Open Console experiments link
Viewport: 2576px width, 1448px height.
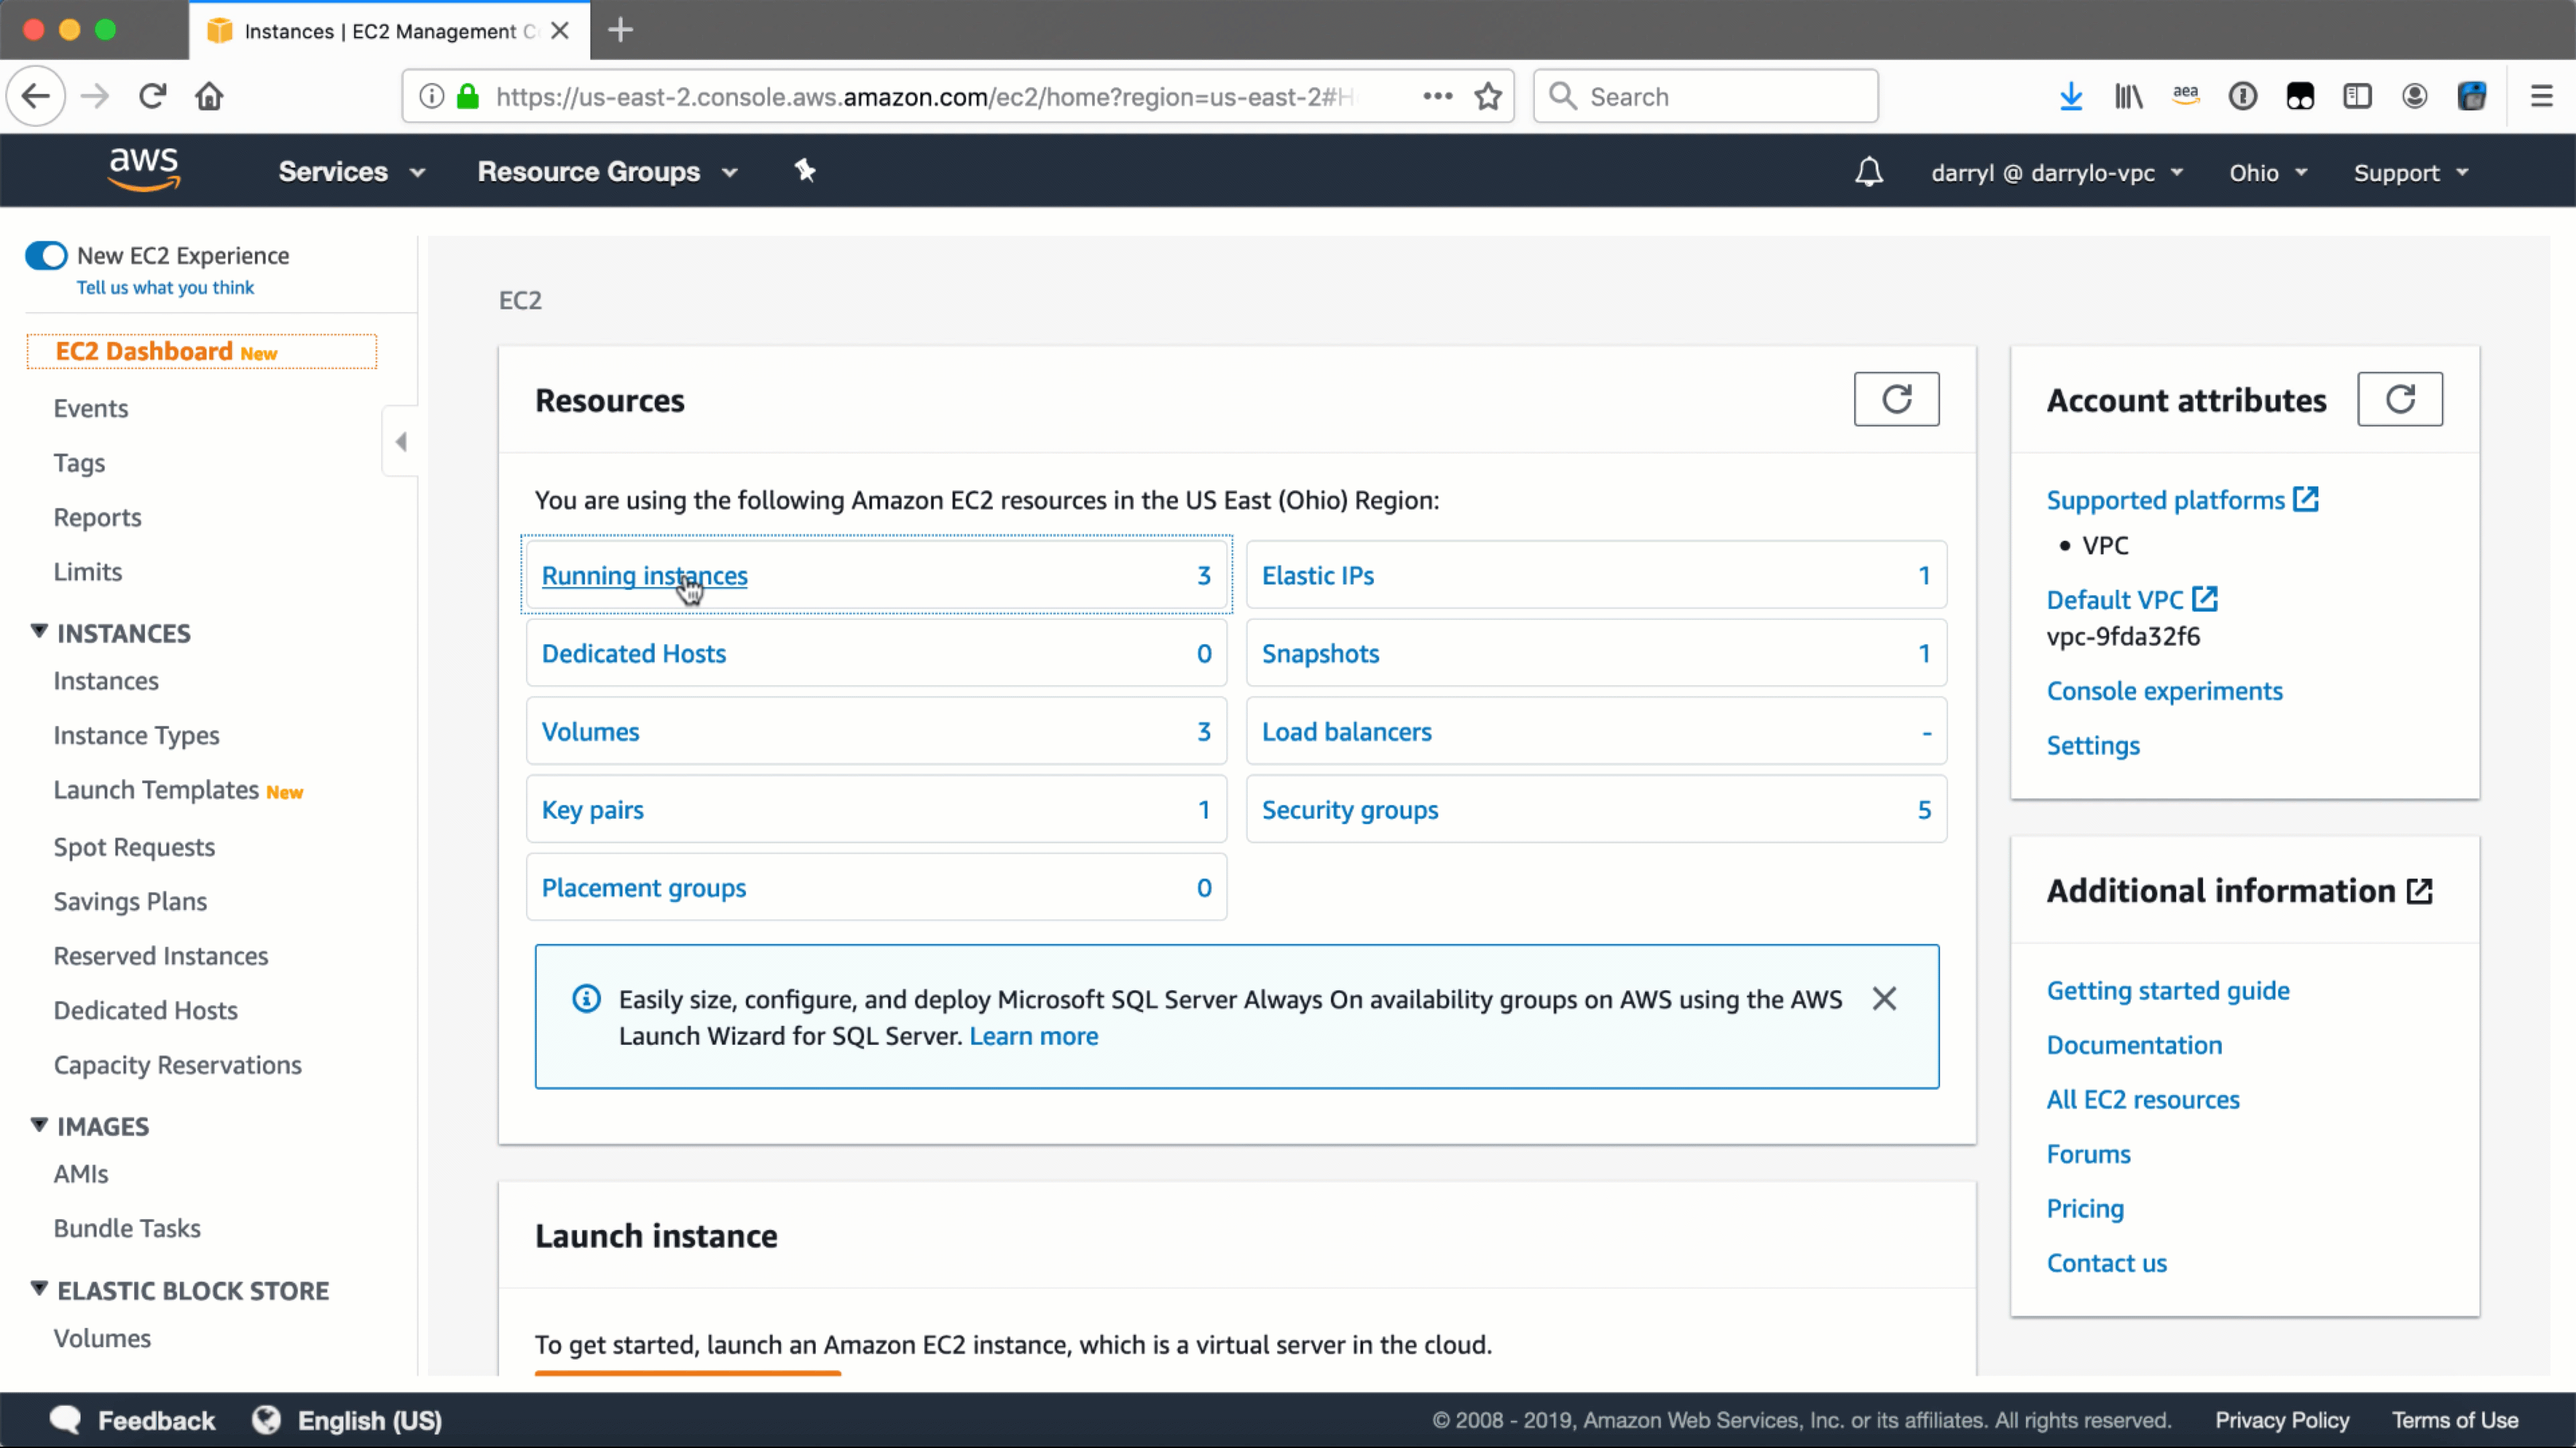[x=2164, y=691]
